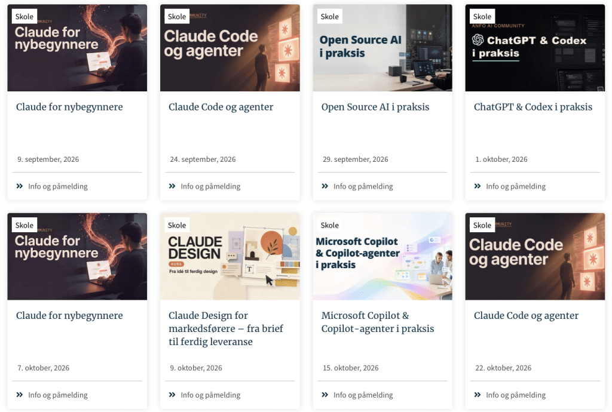Viewport: 612px width, 412px height.
Task: Click the double-chevron icon under 9. oktober, 2026
Action: tap(172, 395)
